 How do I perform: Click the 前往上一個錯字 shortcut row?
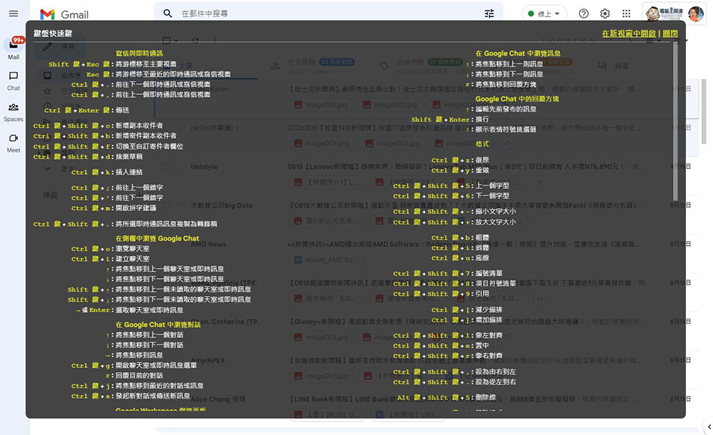coord(117,188)
